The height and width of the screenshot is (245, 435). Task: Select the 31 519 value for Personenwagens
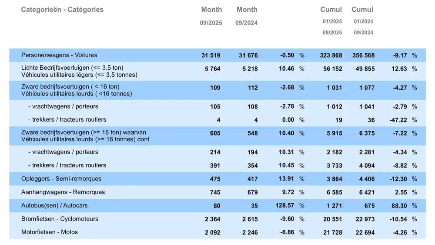point(211,55)
